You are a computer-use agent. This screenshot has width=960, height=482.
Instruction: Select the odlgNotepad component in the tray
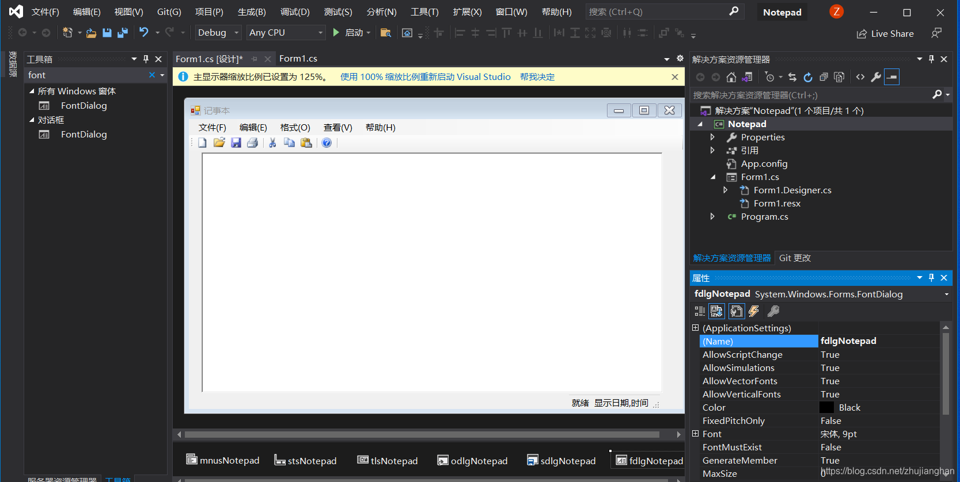pos(472,461)
